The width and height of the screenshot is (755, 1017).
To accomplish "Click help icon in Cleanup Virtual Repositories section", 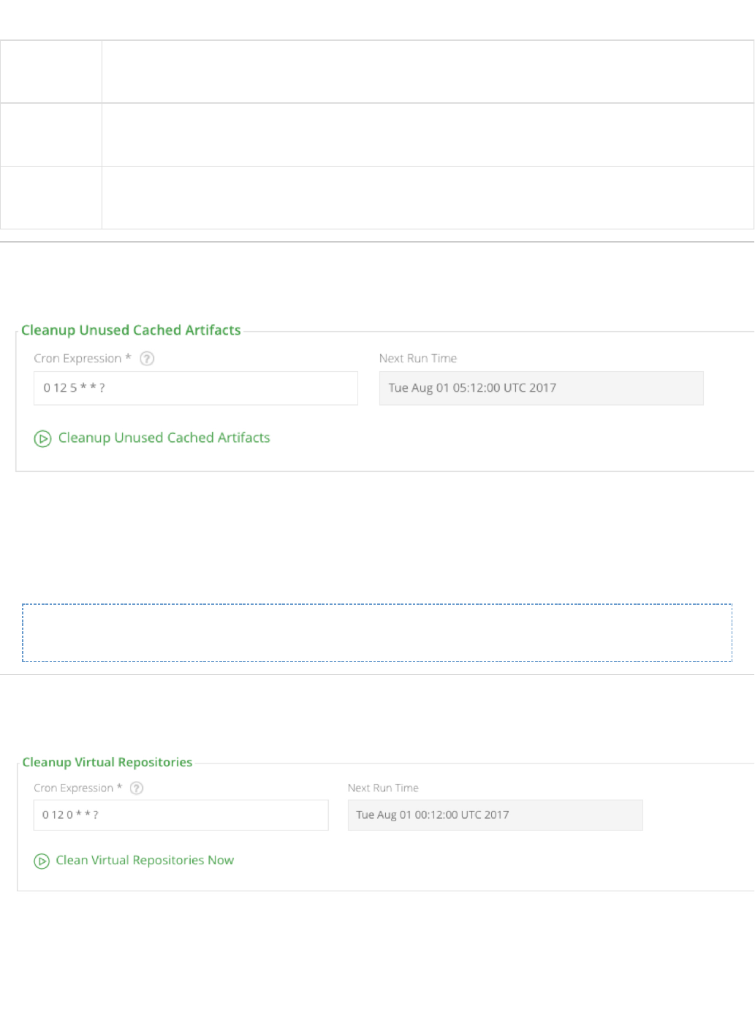I will pos(137,788).
